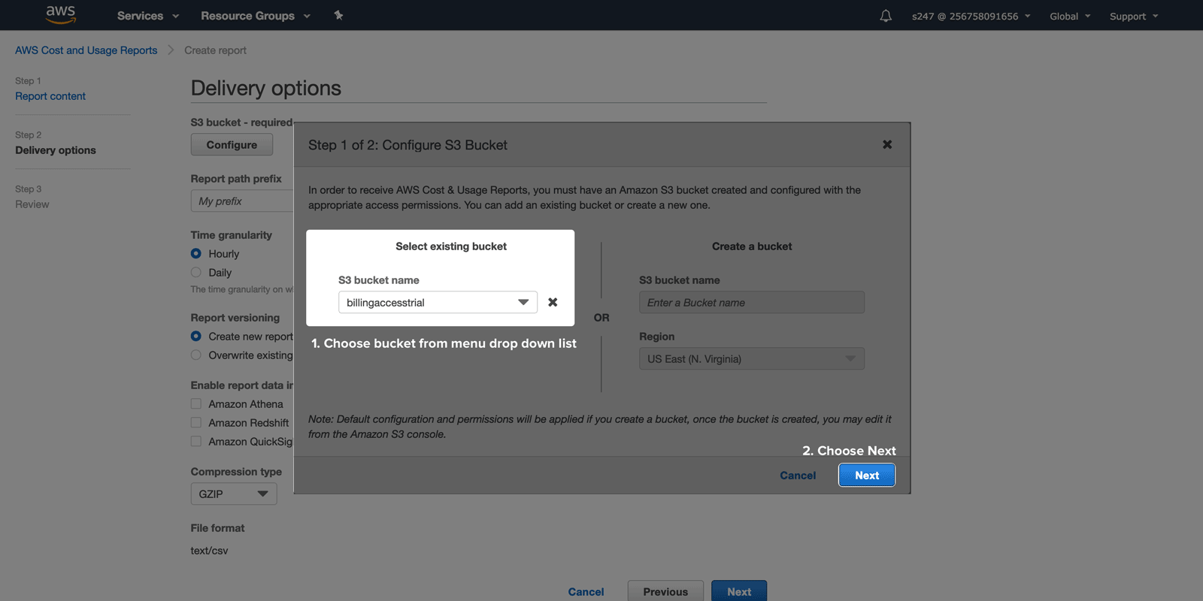1203x601 pixels.
Task: Go to AWS Cost and Usage Reports breadcrumb
Action: click(x=86, y=50)
